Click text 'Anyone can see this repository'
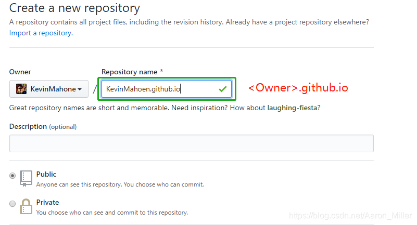This screenshot has width=417, height=225. point(79,184)
